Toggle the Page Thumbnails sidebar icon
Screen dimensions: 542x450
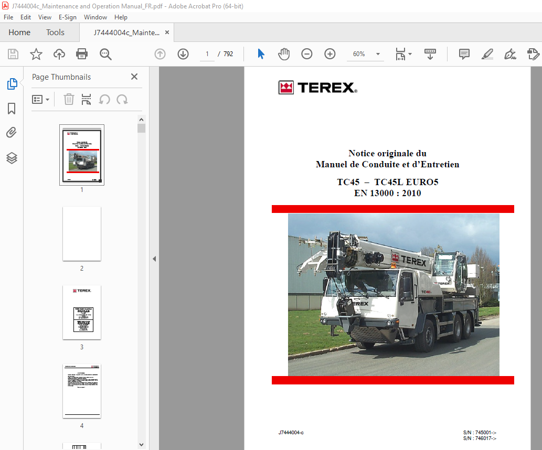(12, 84)
